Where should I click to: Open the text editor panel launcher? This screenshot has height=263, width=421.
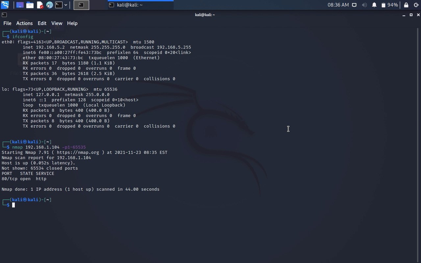pos(40,5)
